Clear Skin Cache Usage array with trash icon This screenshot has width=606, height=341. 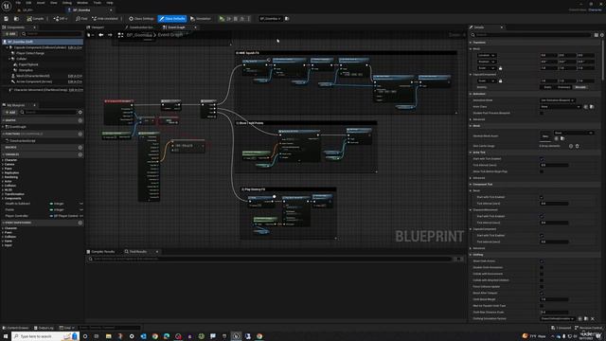click(x=577, y=146)
